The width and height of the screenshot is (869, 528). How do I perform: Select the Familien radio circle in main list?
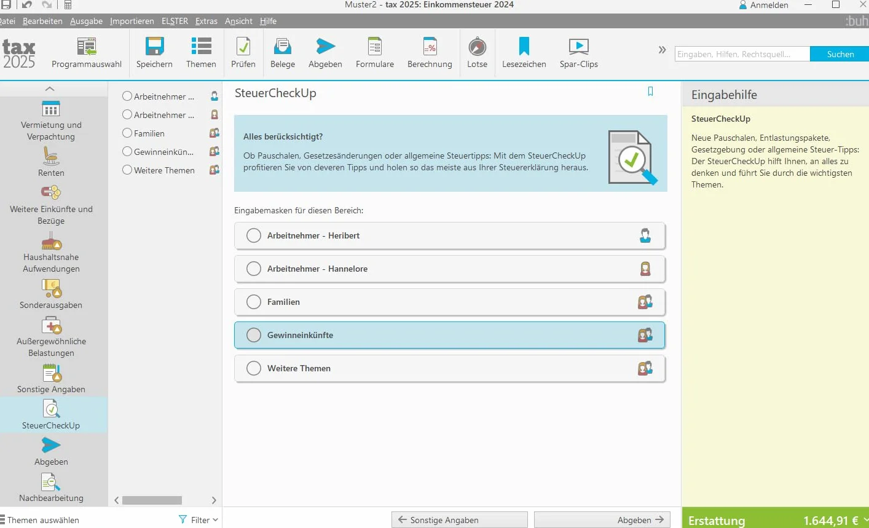[x=254, y=302]
